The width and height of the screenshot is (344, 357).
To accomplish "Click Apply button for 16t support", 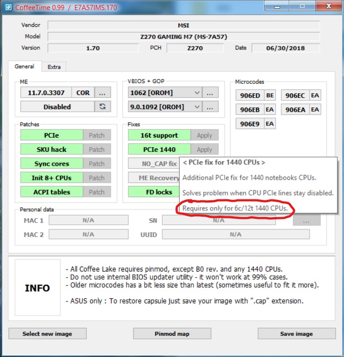I will (x=204, y=135).
